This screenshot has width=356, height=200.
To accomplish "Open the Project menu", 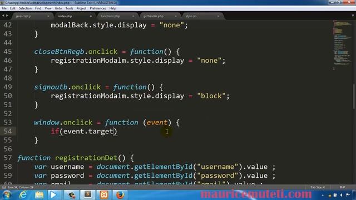I will point(81,8).
